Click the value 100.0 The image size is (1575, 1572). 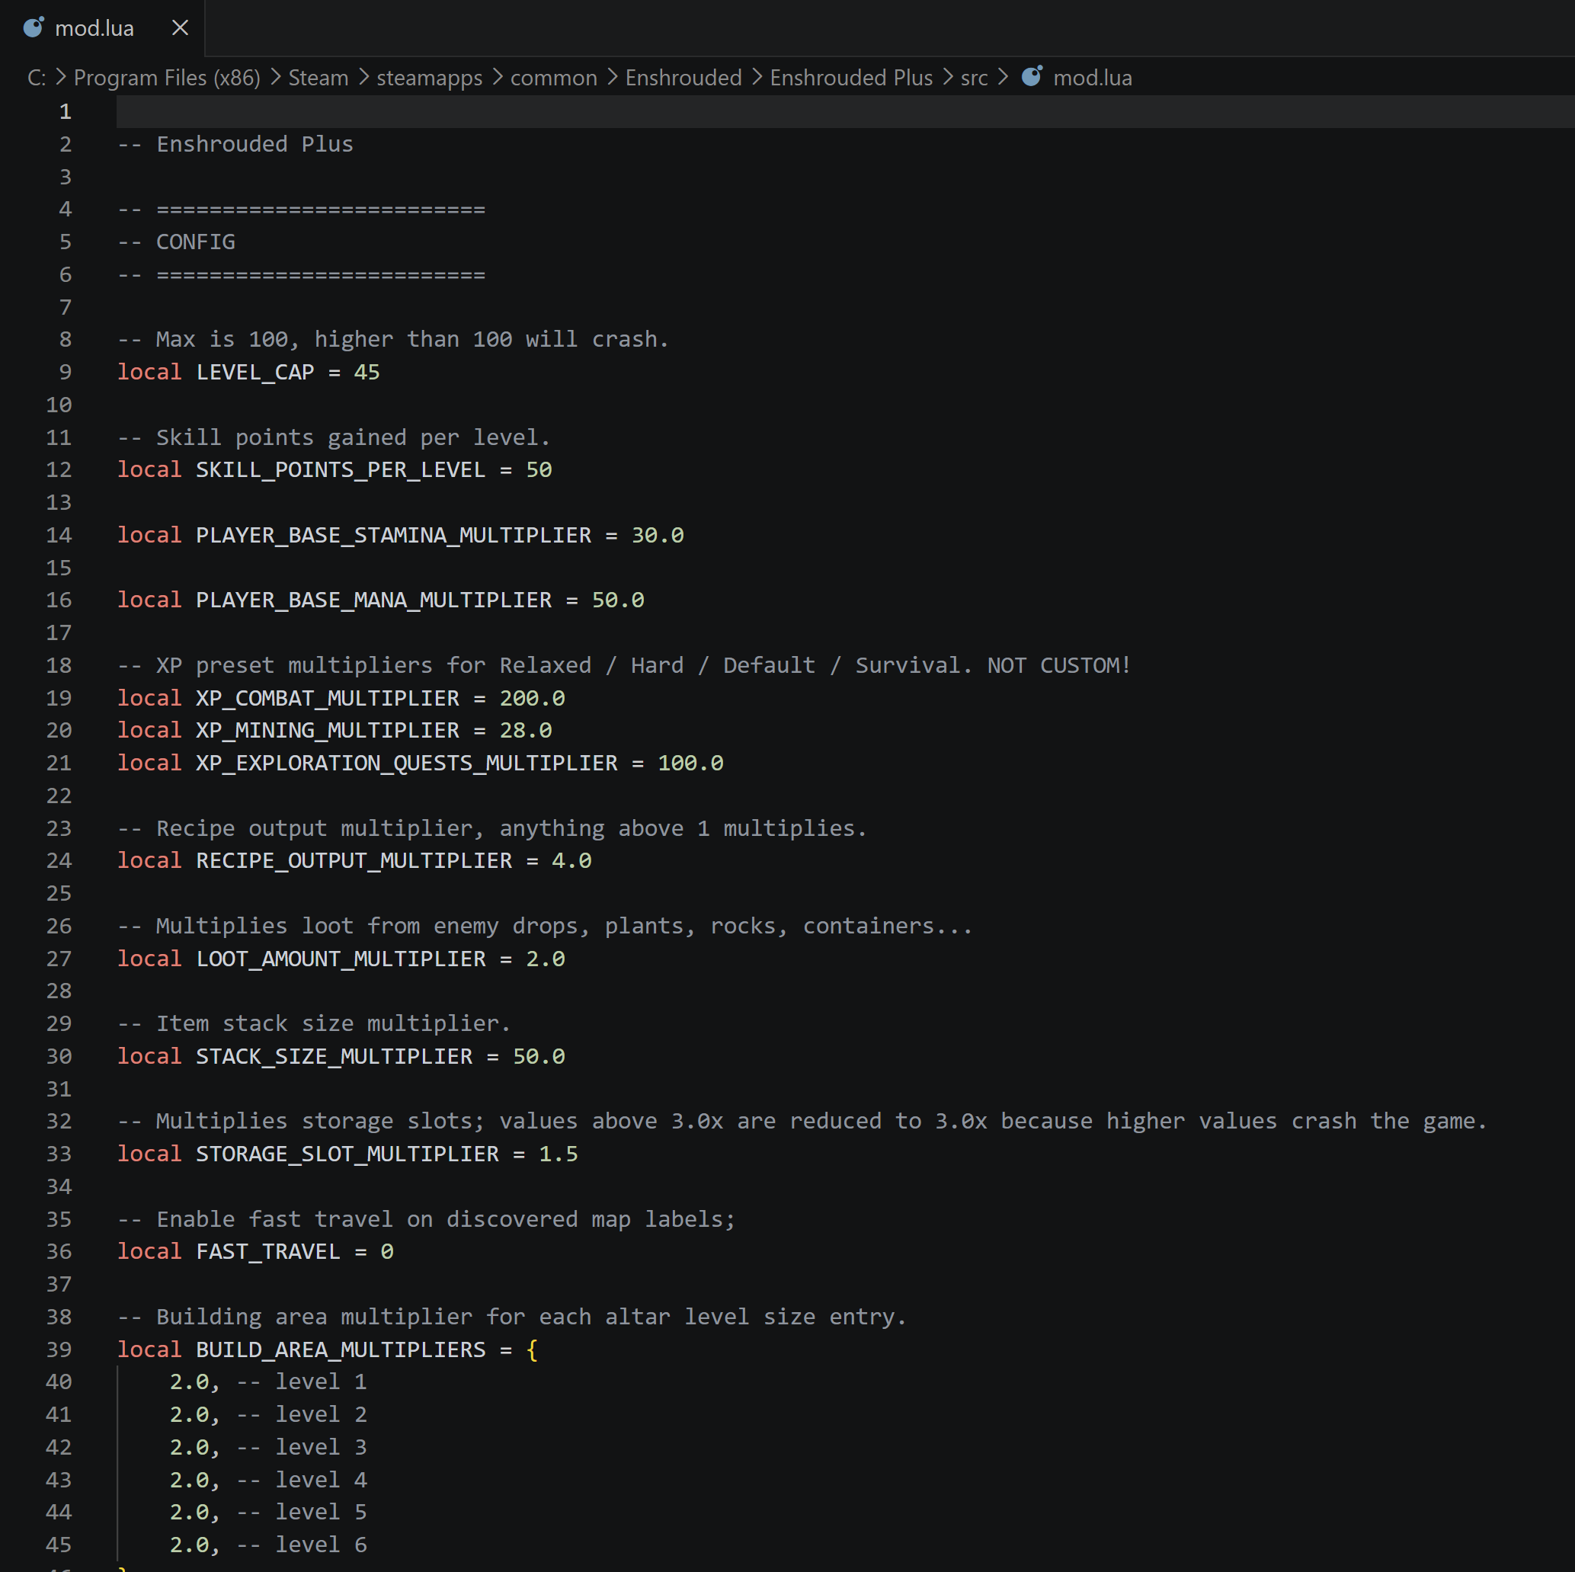(690, 764)
